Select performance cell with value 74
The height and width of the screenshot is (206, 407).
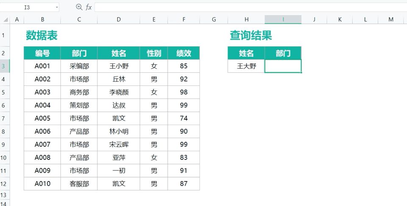pyautogui.click(x=184, y=118)
